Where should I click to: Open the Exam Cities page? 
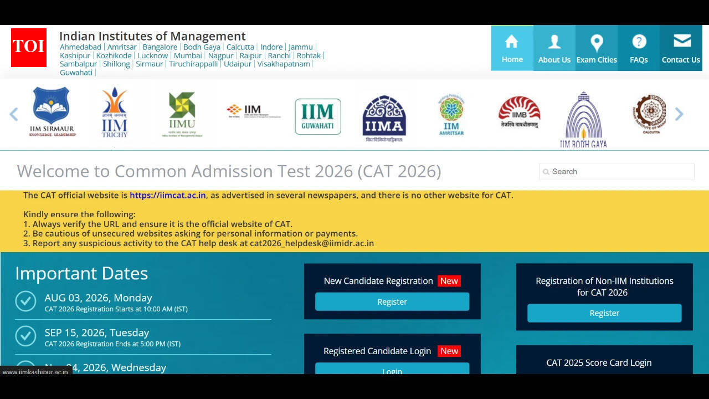pyautogui.click(x=597, y=48)
